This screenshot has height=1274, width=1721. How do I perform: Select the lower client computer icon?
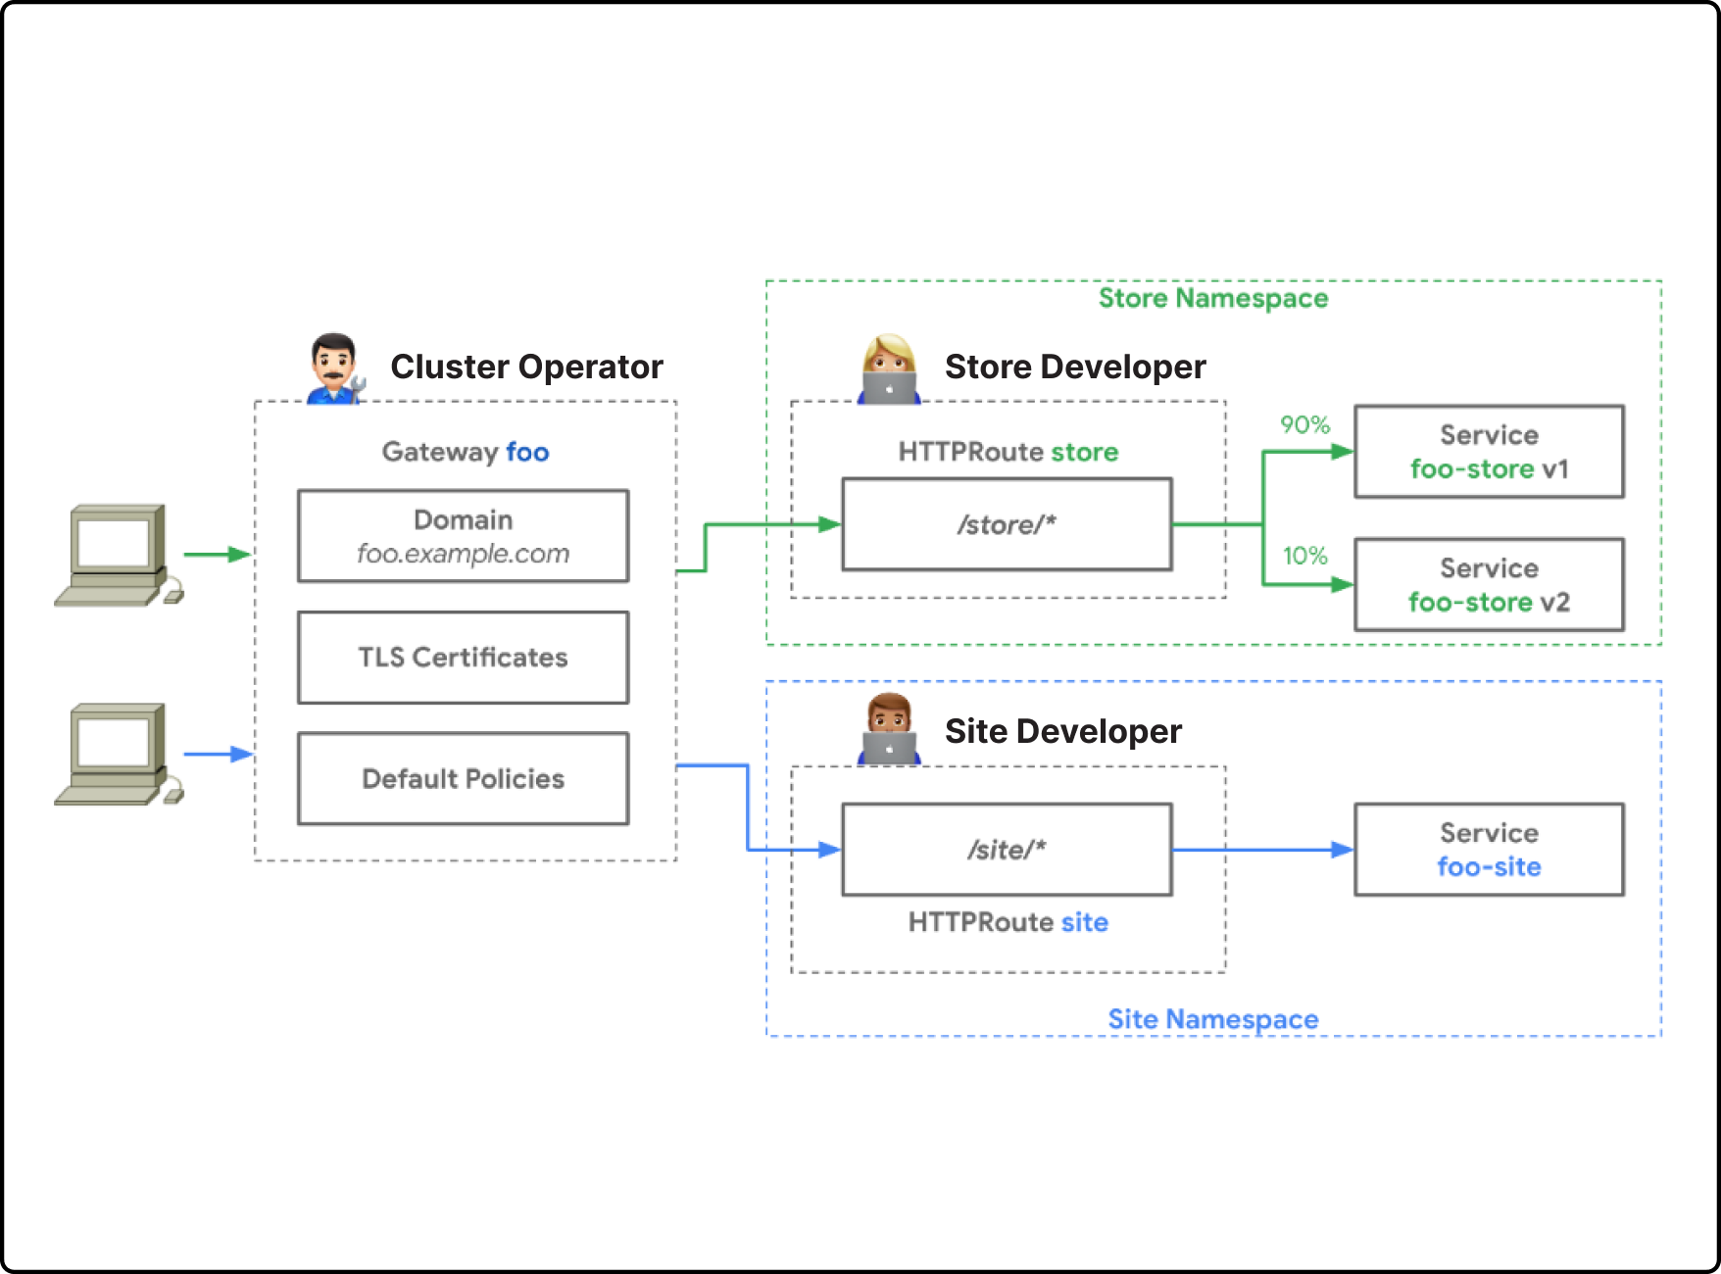[119, 755]
